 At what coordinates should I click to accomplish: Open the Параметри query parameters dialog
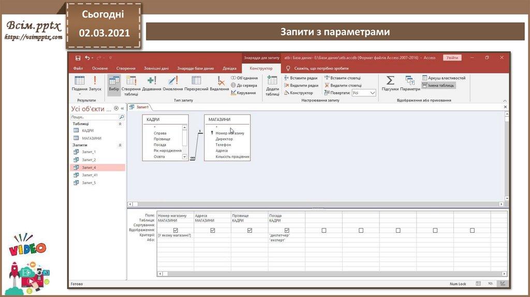(410, 83)
